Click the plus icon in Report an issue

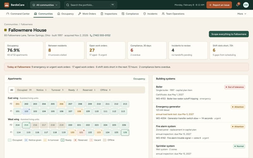pos(210,5)
